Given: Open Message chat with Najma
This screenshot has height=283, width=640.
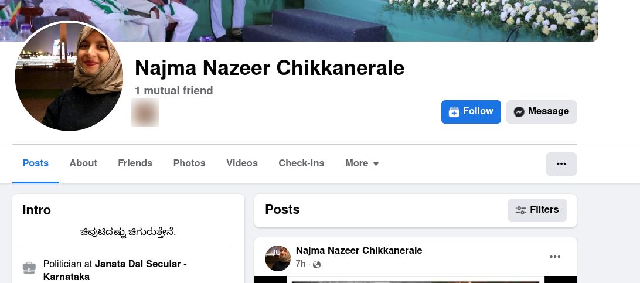Looking at the screenshot, I should coord(541,112).
